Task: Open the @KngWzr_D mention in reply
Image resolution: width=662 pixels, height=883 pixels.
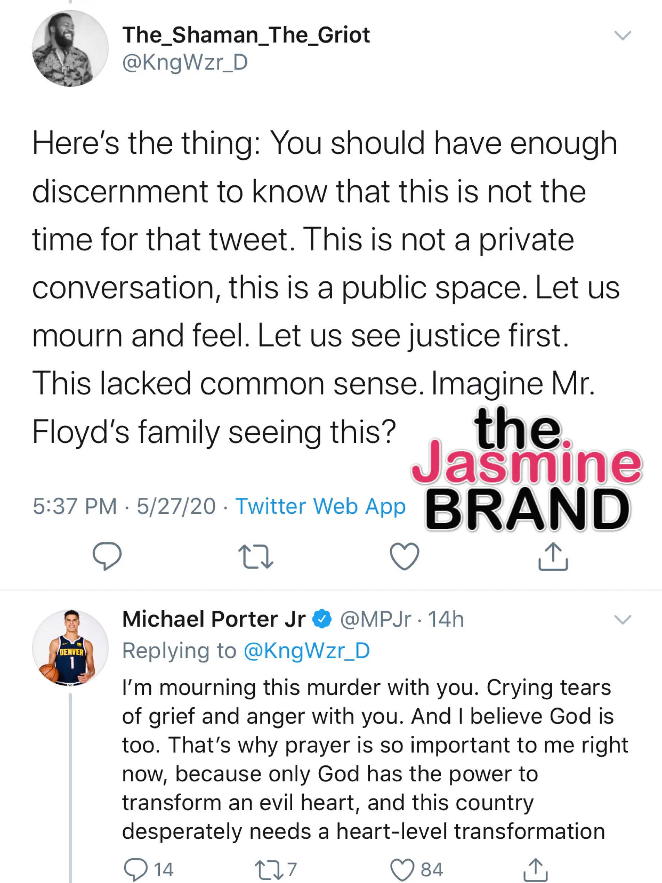Action: coord(306,651)
